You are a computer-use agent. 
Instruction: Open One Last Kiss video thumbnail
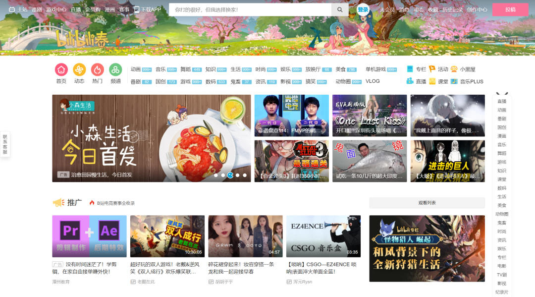(x=370, y=116)
